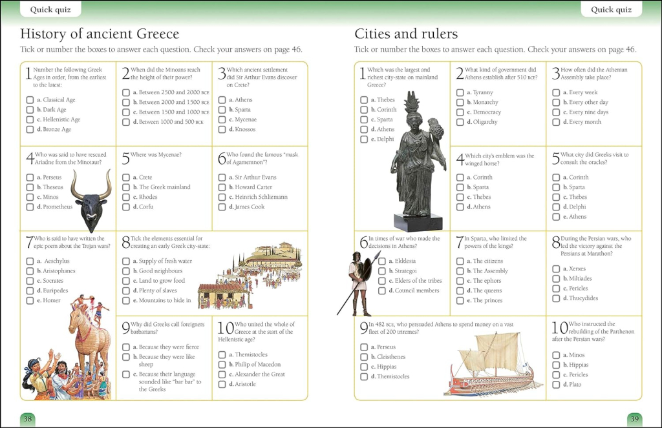Select the "Plato" checkbox

[556, 385]
